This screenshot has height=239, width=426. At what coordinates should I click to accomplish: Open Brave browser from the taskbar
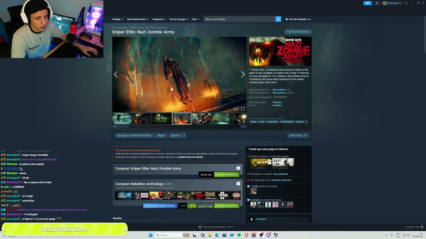(x=246, y=235)
